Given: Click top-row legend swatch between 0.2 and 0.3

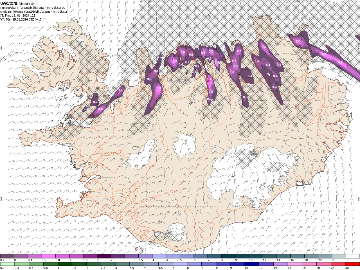Looking at the screenshot, I should pyautogui.click(x=7, y=256).
